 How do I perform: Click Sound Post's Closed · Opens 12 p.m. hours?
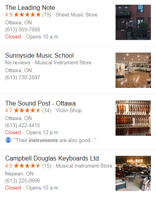32,133
